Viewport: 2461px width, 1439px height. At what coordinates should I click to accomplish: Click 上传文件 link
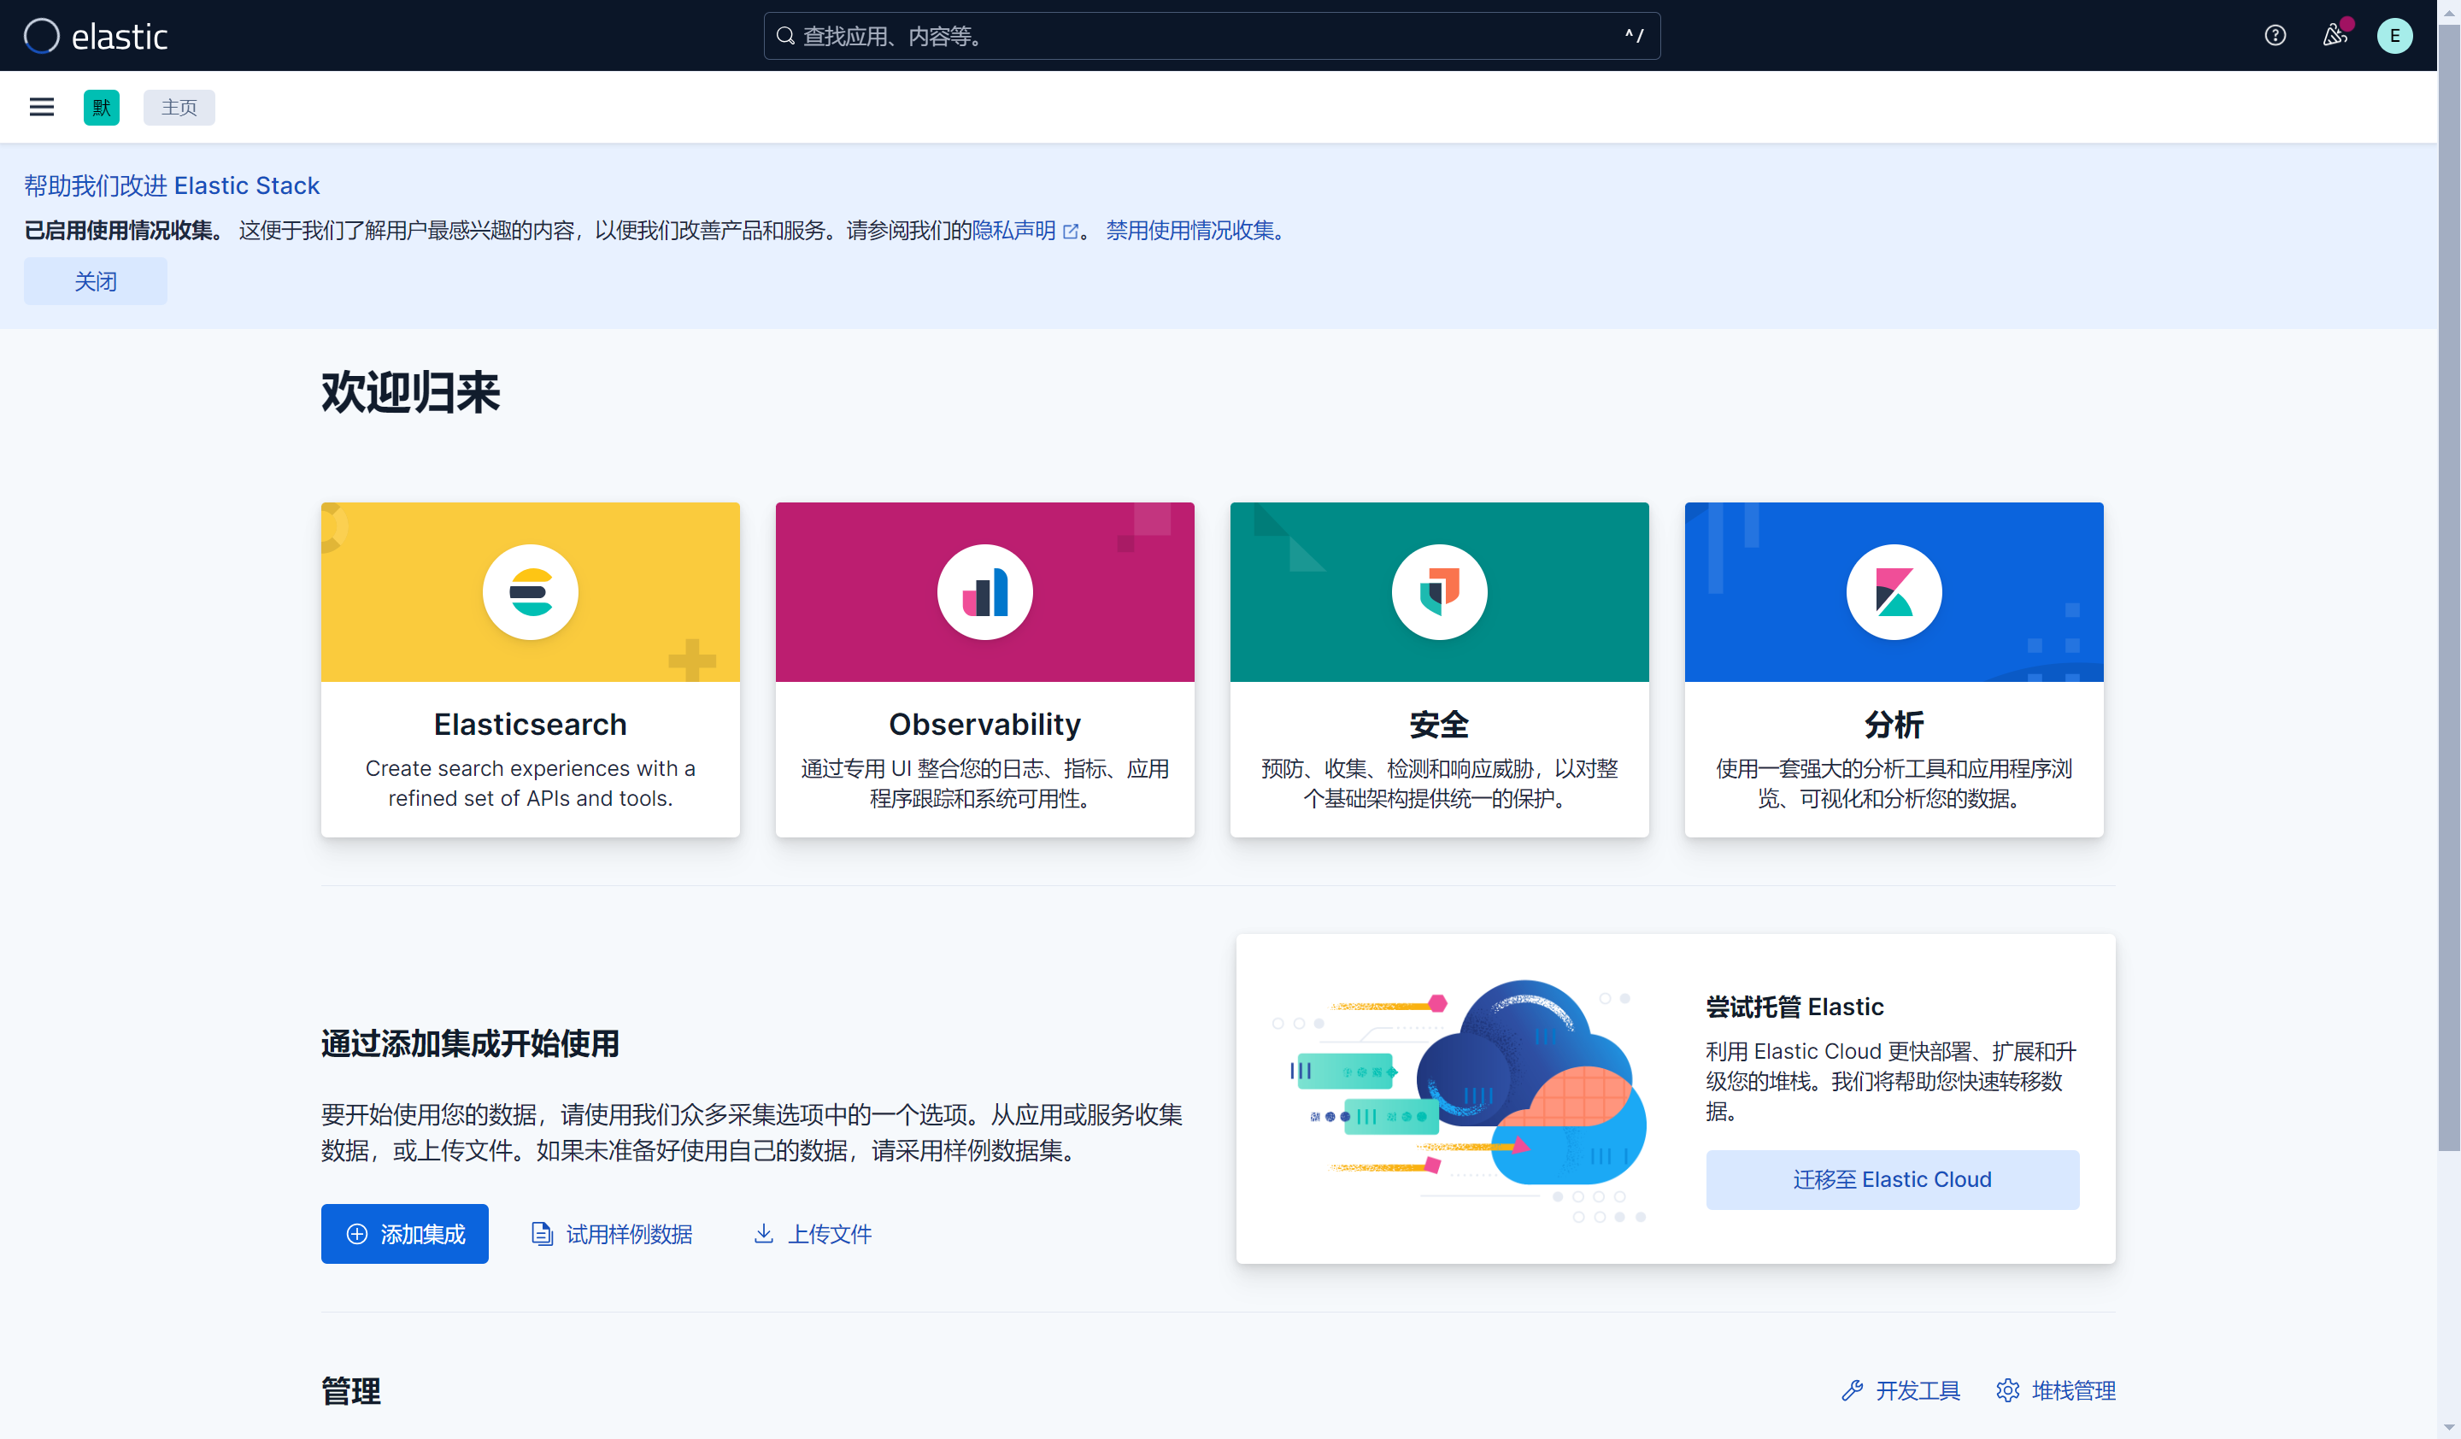point(828,1234)
